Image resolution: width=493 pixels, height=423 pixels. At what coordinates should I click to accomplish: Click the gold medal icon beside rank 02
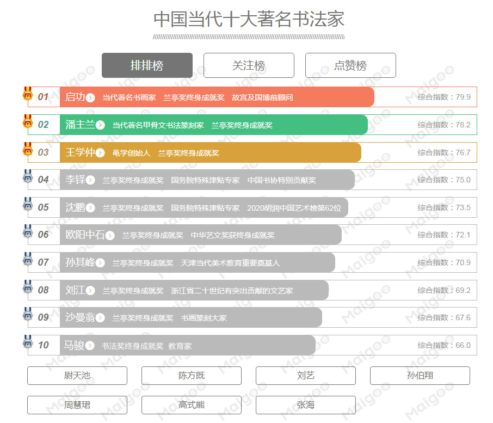pos(27,121)
